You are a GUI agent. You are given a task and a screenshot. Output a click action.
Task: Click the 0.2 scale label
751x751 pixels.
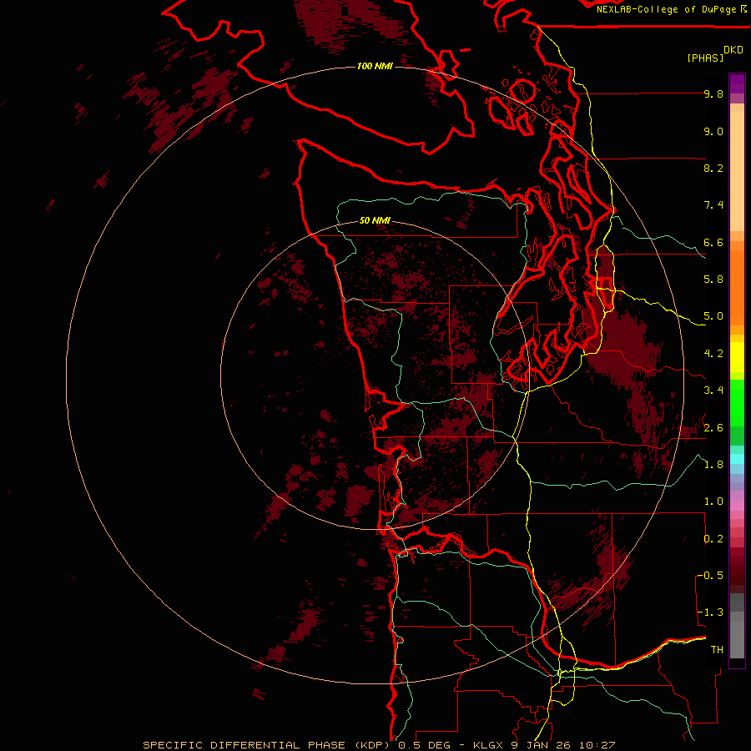tap(713, 539)
